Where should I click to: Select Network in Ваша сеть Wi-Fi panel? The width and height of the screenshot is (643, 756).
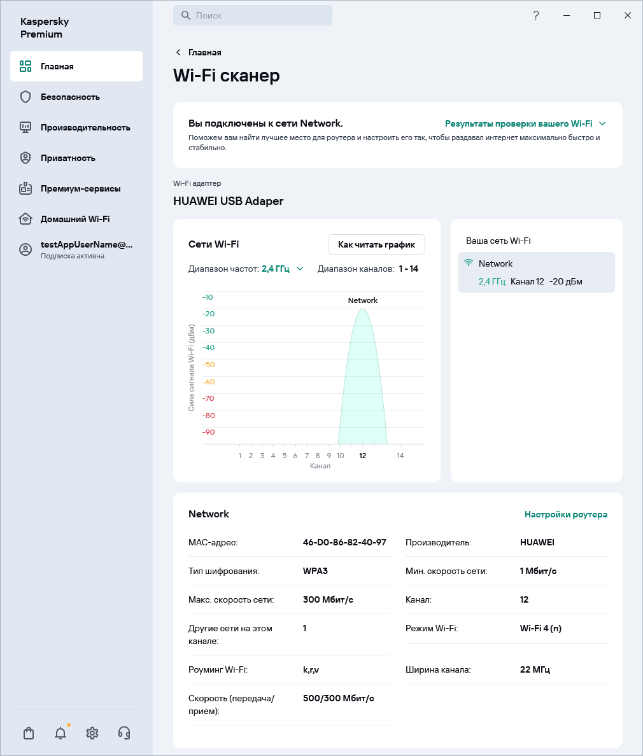click(536, 272)
